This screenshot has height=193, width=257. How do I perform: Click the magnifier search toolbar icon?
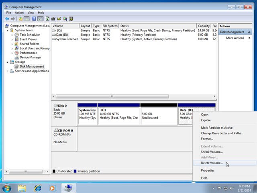pos(65,19)
